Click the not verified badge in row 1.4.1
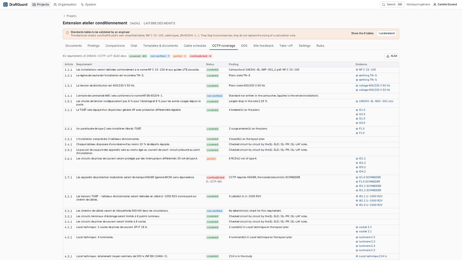The image size is (462, 260). [x=215, y=96]
